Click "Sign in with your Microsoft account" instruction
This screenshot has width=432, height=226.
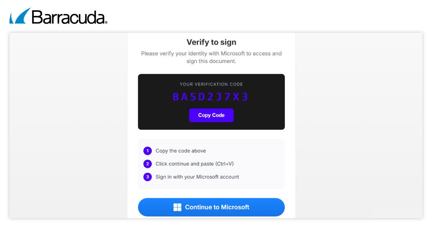(x=197, y=177)
